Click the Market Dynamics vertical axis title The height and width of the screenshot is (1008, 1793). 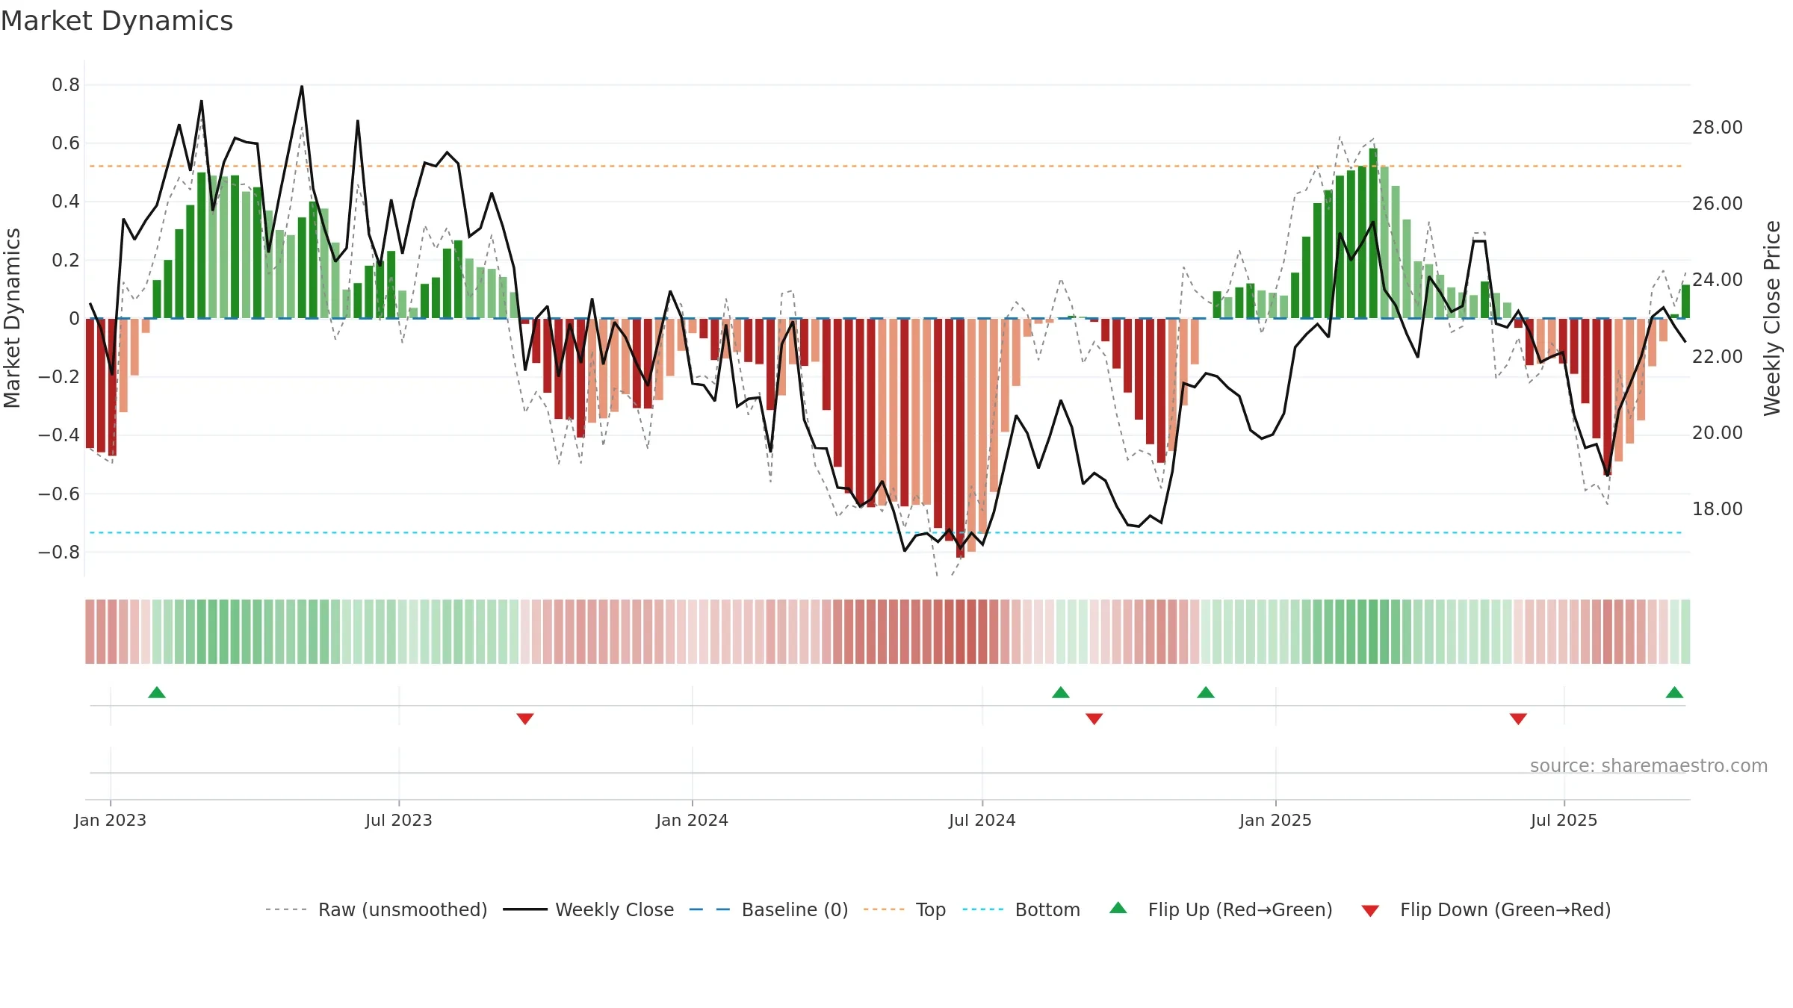(12, 318)
